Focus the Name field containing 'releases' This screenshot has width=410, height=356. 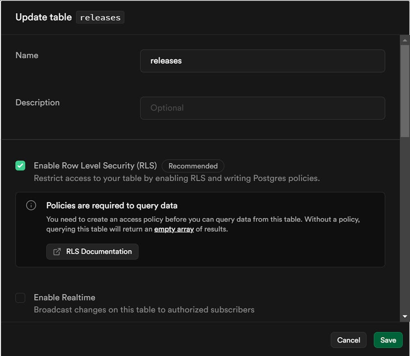coord(262,61)
